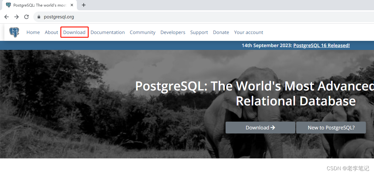Go to the Home page link
Viewport: 374px width, 174px height.
click(33, 32)
